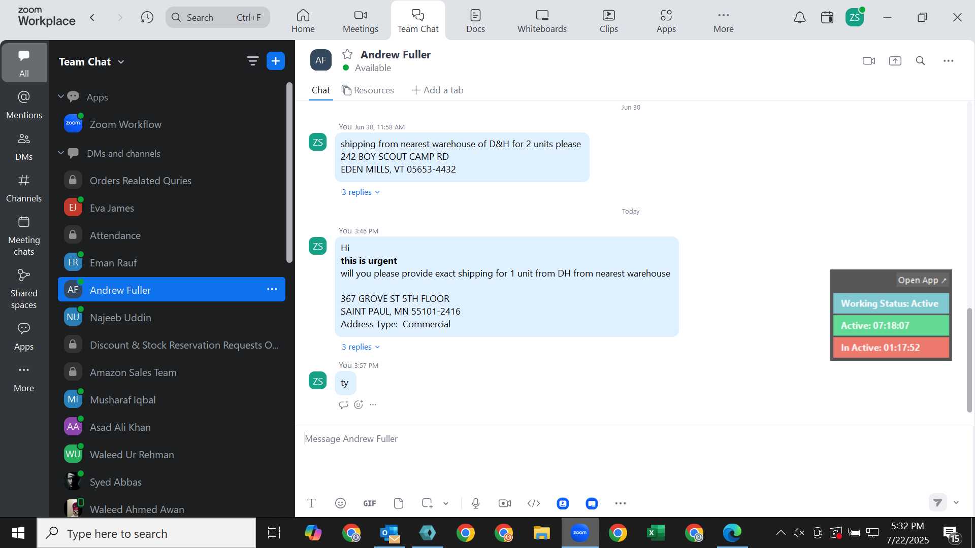Click the blue new chat plus button
Viewport: 975px width, 548px height.
[x=276, y=61]
